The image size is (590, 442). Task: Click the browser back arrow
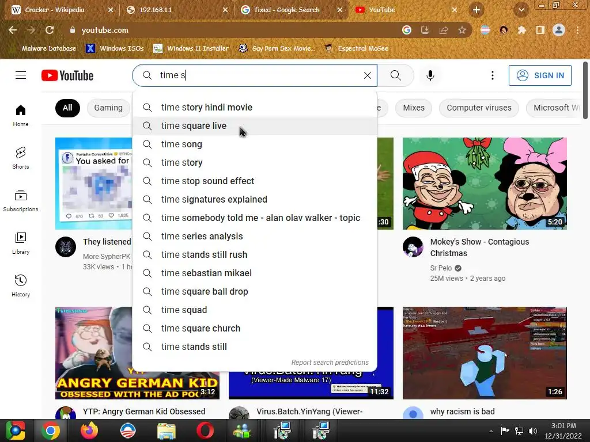click(13, 30)
